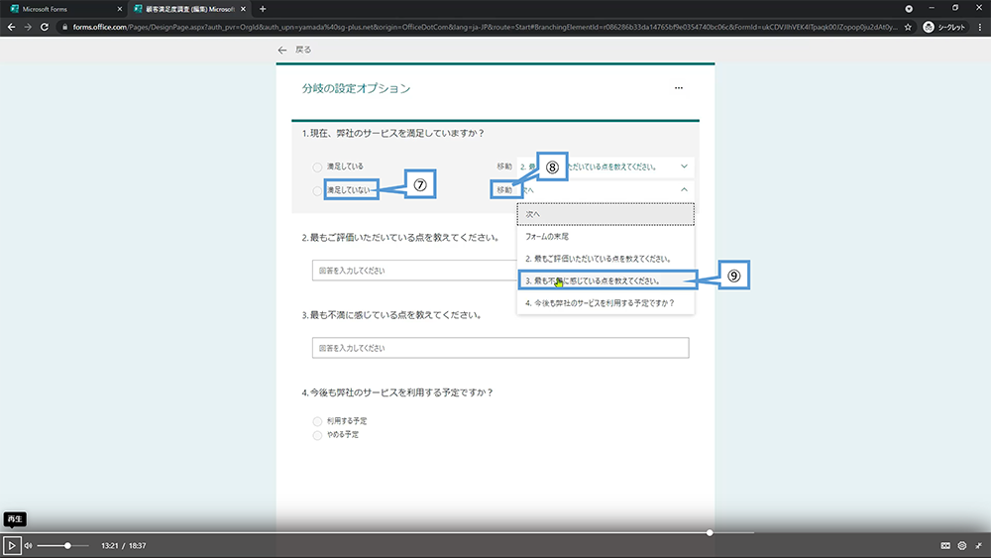Screen dimensions: 991x558
Task: Click question 1 title text
Action: (x=393, y=134)
